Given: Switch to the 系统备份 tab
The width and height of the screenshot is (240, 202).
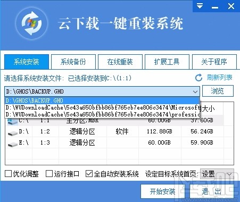Looking at the screenshot, I should pyautogui.click(x=73, y=62).
